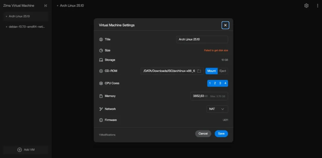
Task: Click the 'Virtual Machine Settings' dialog title
Action: click(x=117, y=25)
